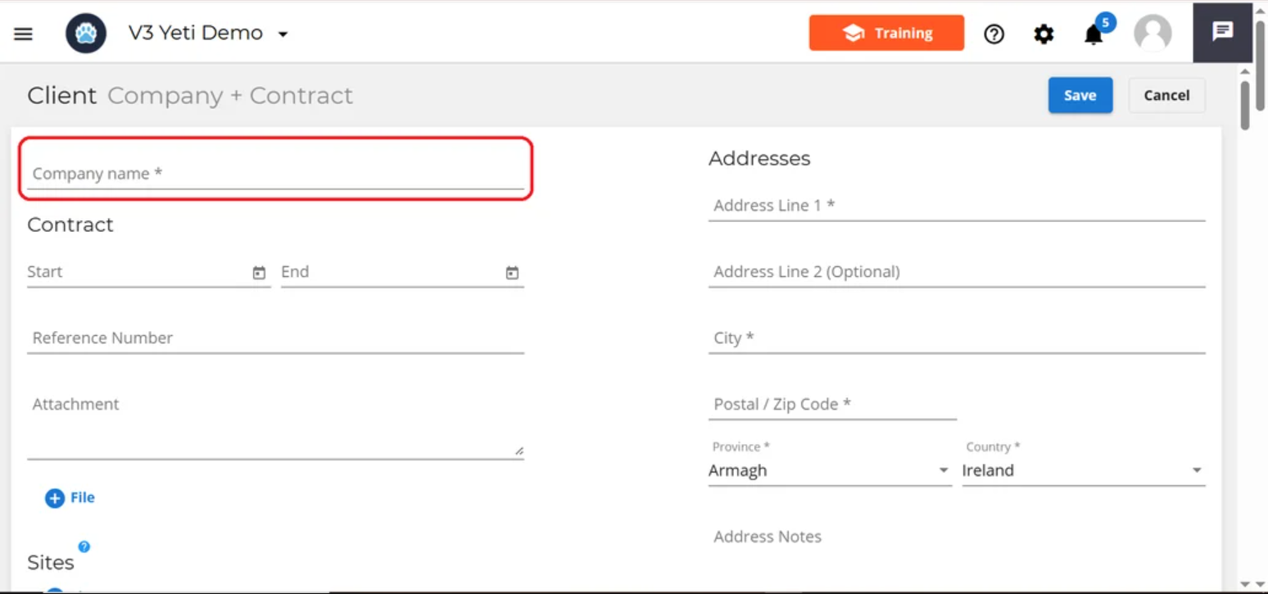This screenshot has width=1268, height=594.
Task: Open the contract End date calendar picker
Action: click(x=512, y=273)
